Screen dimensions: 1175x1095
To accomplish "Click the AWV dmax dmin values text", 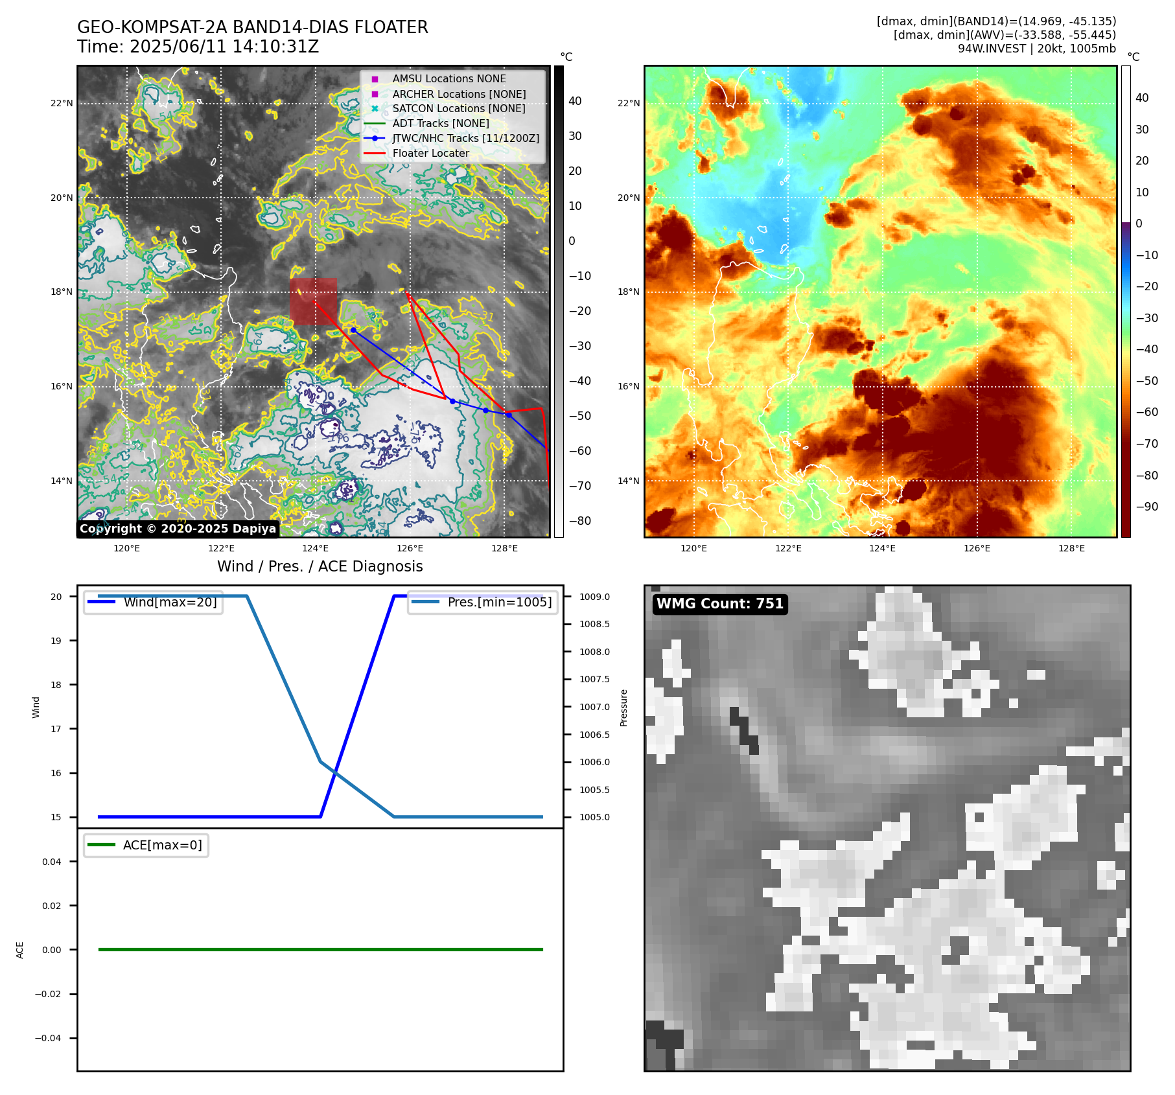I will click(x=1005, y=35).
